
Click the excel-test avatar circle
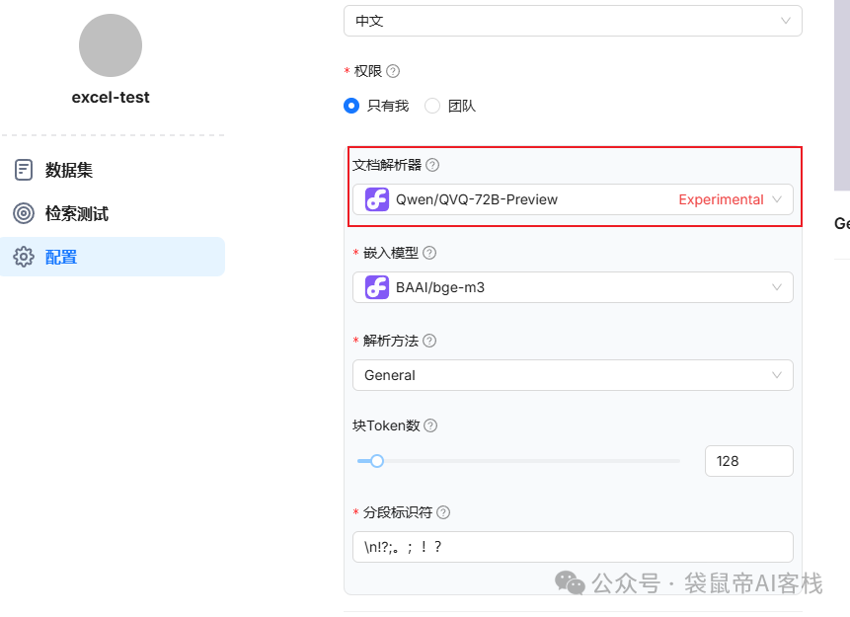[x=111, y=45]
